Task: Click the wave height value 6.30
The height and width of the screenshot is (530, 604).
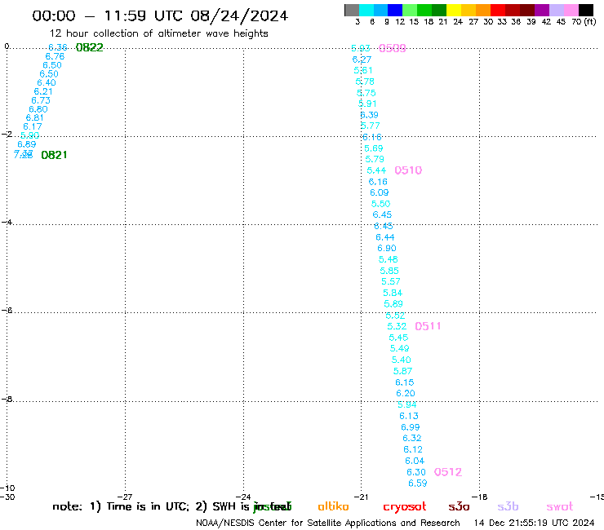Action: [416, 472]
